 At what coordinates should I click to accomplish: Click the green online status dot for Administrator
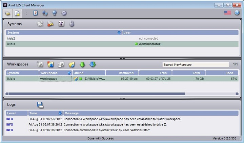136,44
